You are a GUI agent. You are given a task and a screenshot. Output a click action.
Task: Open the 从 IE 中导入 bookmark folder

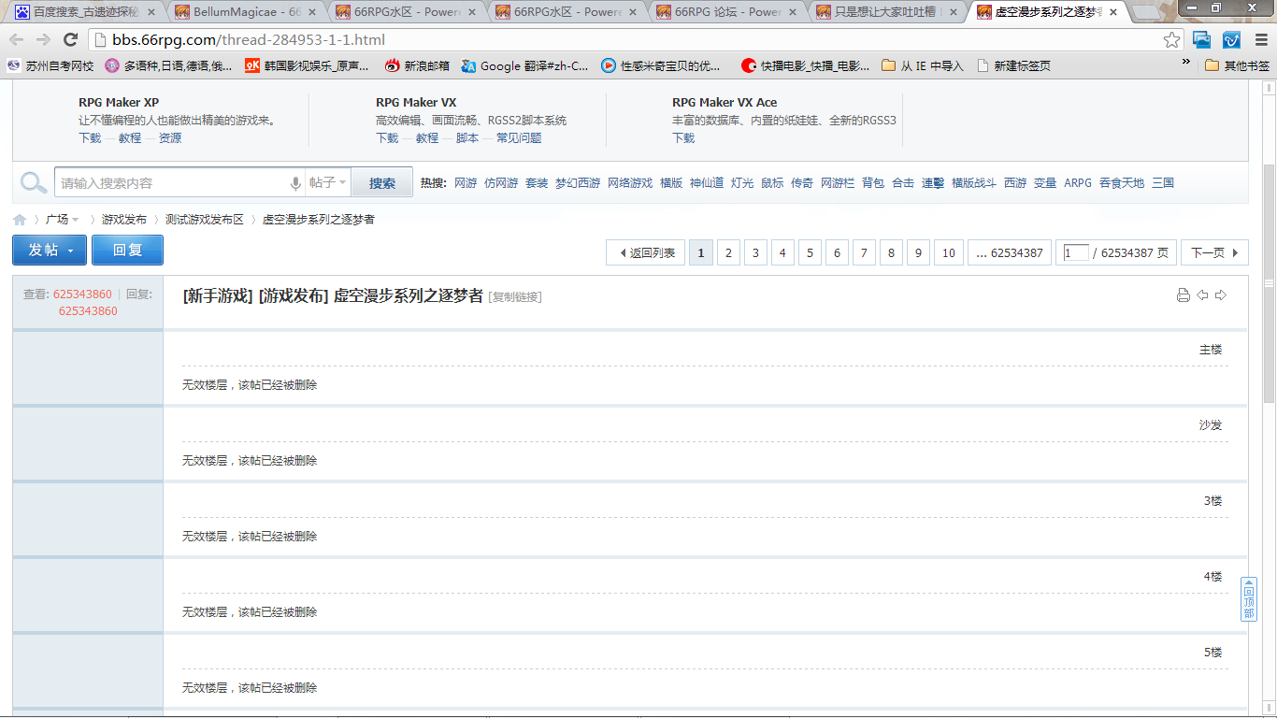point(922,65)
